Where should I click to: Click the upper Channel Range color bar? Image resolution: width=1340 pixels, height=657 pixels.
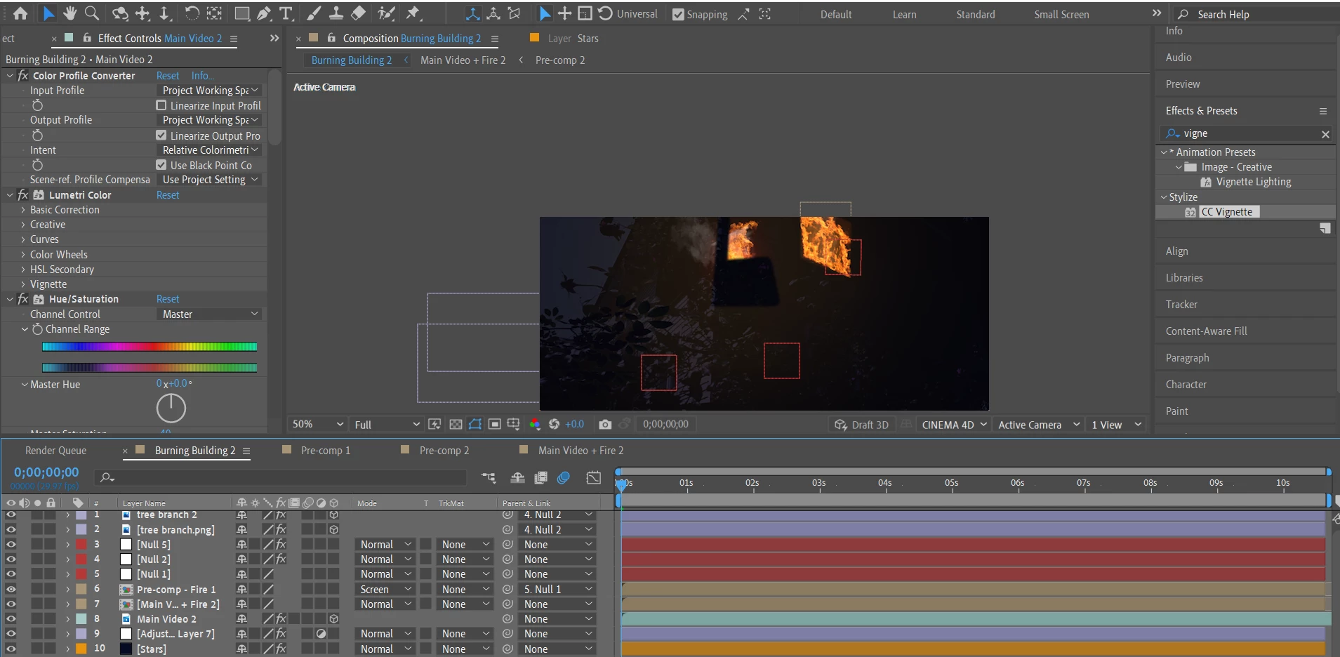pyautogui.click(x=150, y=346)
